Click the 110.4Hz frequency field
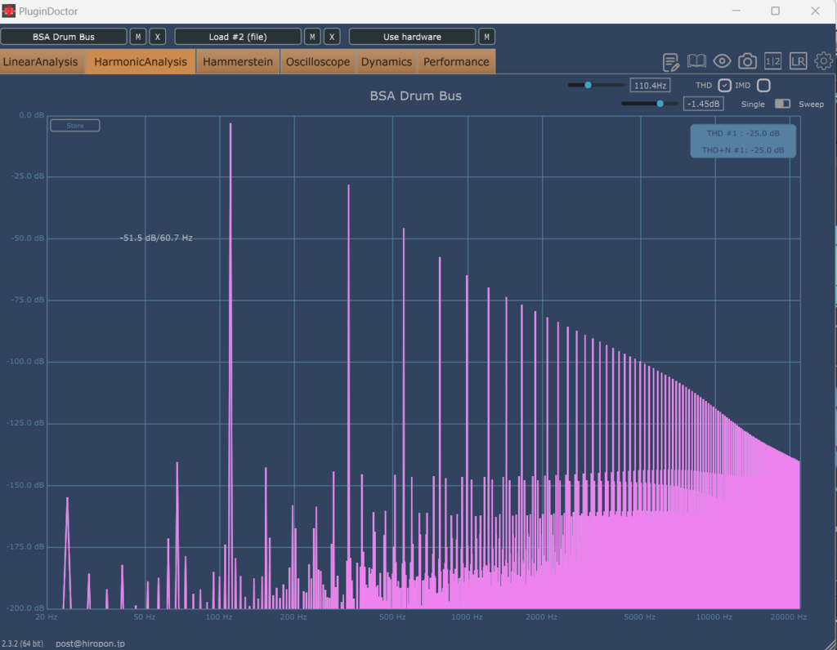This screenshot has width=837, height=650. coord(650,85)
